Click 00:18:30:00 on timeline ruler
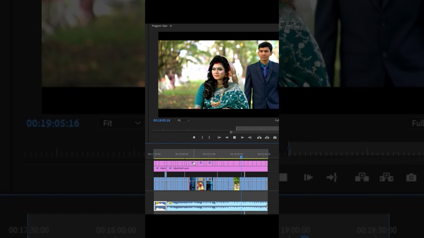The height and width of the screenshot is (238, 424). 209,154
